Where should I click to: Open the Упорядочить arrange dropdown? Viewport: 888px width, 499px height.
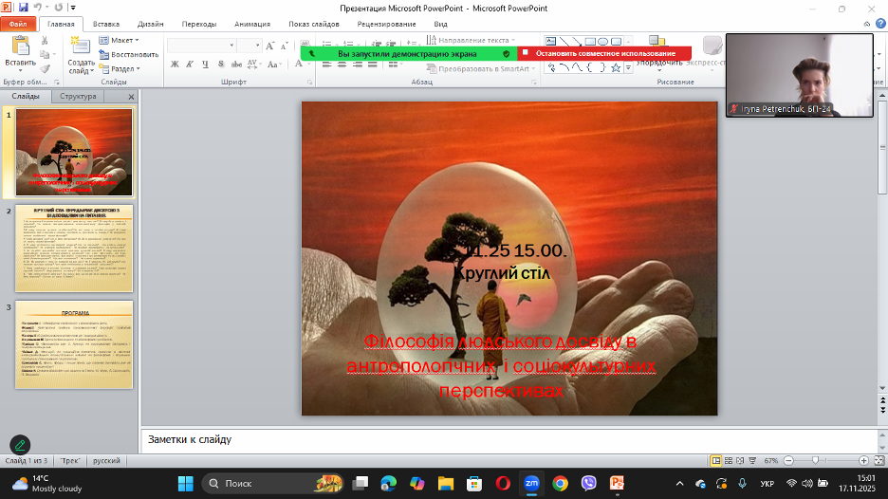point(659,65)
